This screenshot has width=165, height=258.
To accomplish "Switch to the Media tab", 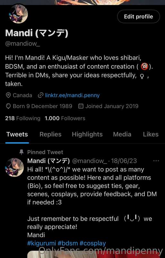I will pyautogui.click(x=122, y=134).
